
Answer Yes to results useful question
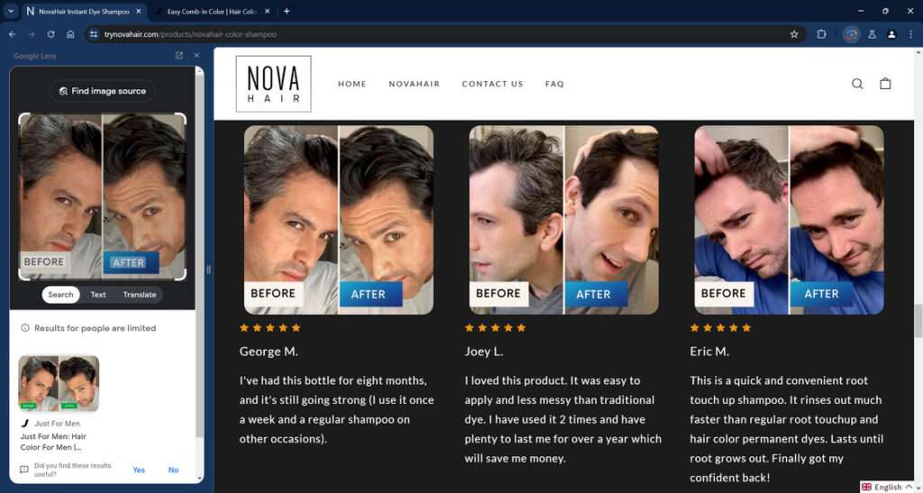(x=139, y=470)
